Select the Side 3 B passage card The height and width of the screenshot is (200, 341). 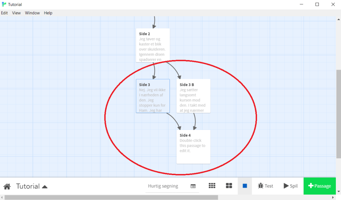(193, 96)
